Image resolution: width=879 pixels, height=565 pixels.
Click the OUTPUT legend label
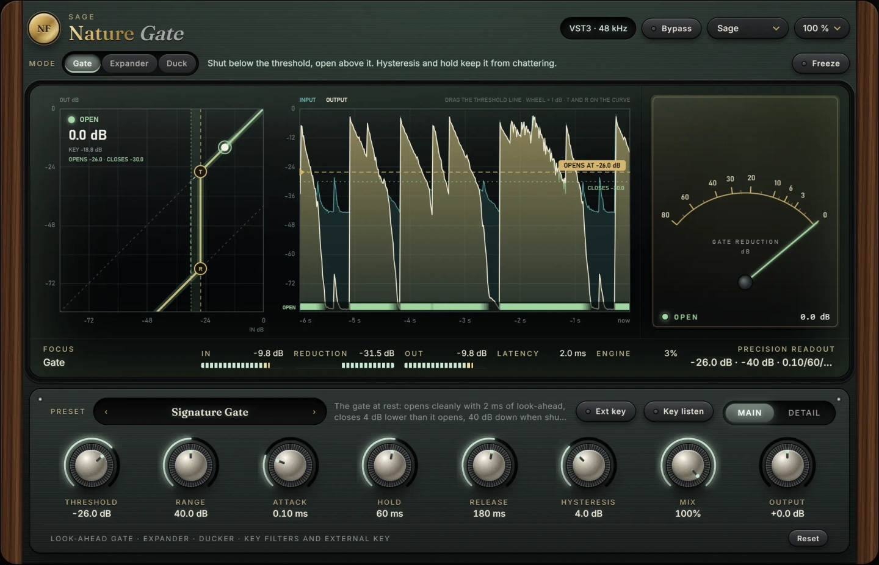336,100
